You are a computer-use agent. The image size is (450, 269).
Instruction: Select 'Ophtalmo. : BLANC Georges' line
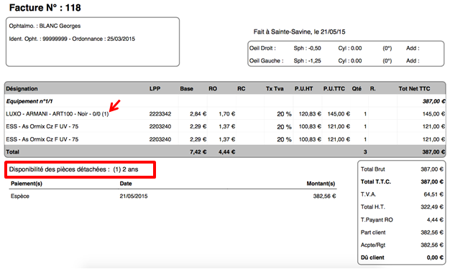pos(45,26)
